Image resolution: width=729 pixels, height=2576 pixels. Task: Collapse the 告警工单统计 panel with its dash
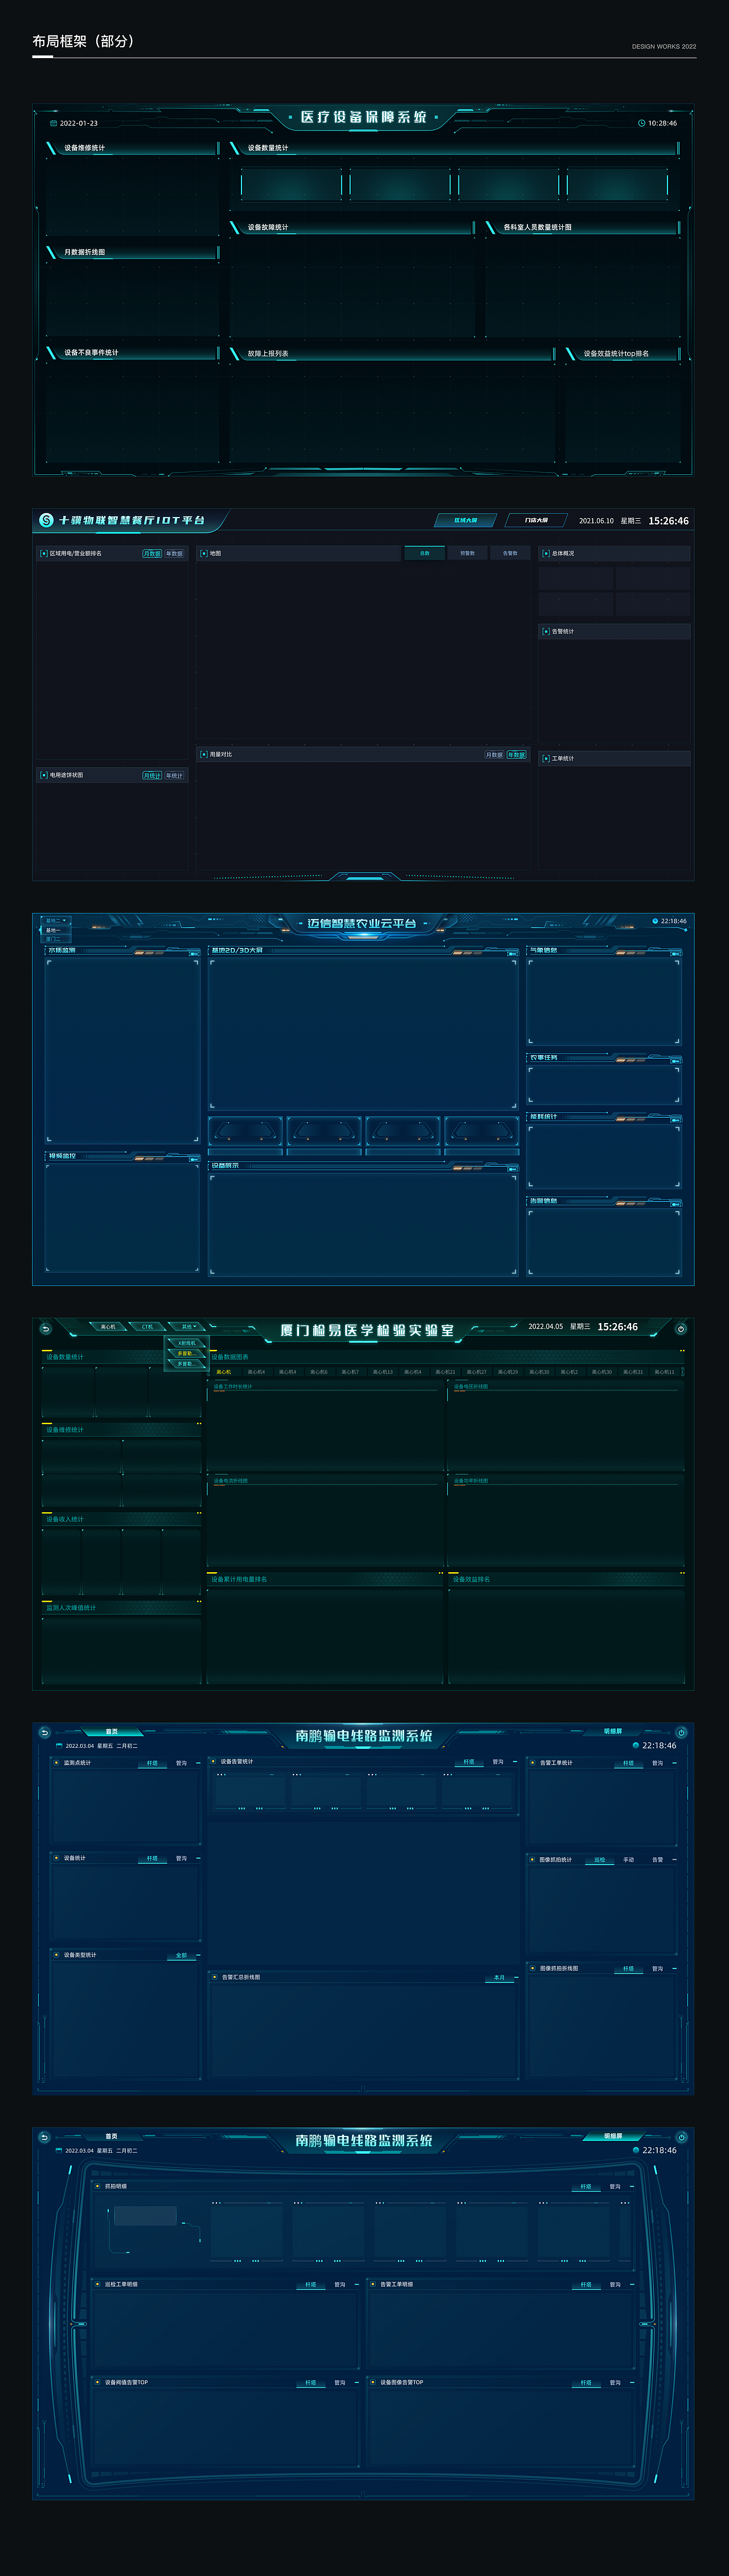pos(675,1763)
